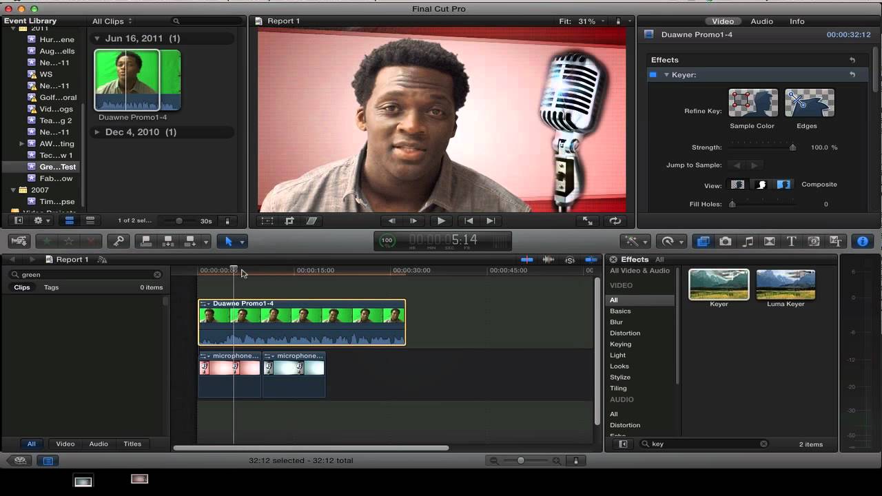882x496 pixels.
Task: Open the event browser gear action menu
Action: coord(41,220)
